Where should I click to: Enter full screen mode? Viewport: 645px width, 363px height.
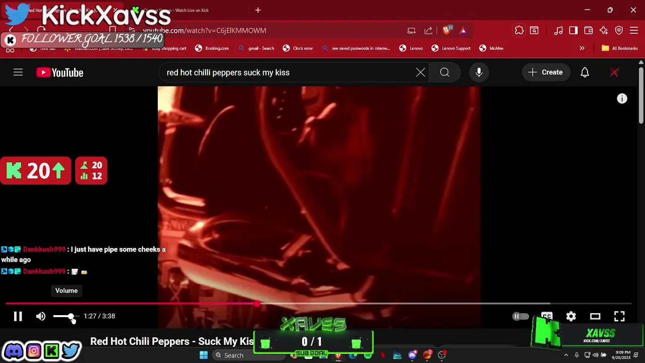(x=619, y=316)
